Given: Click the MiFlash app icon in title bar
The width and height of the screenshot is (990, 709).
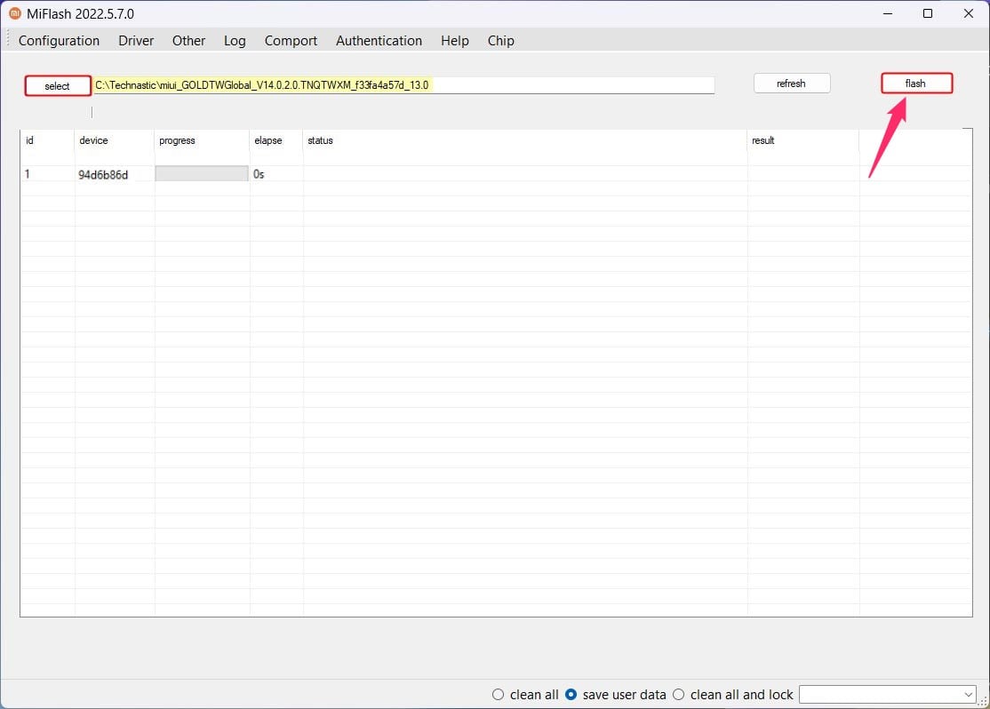Looking at the screenshot, I should pyautogui.click(x=14, y=13).
